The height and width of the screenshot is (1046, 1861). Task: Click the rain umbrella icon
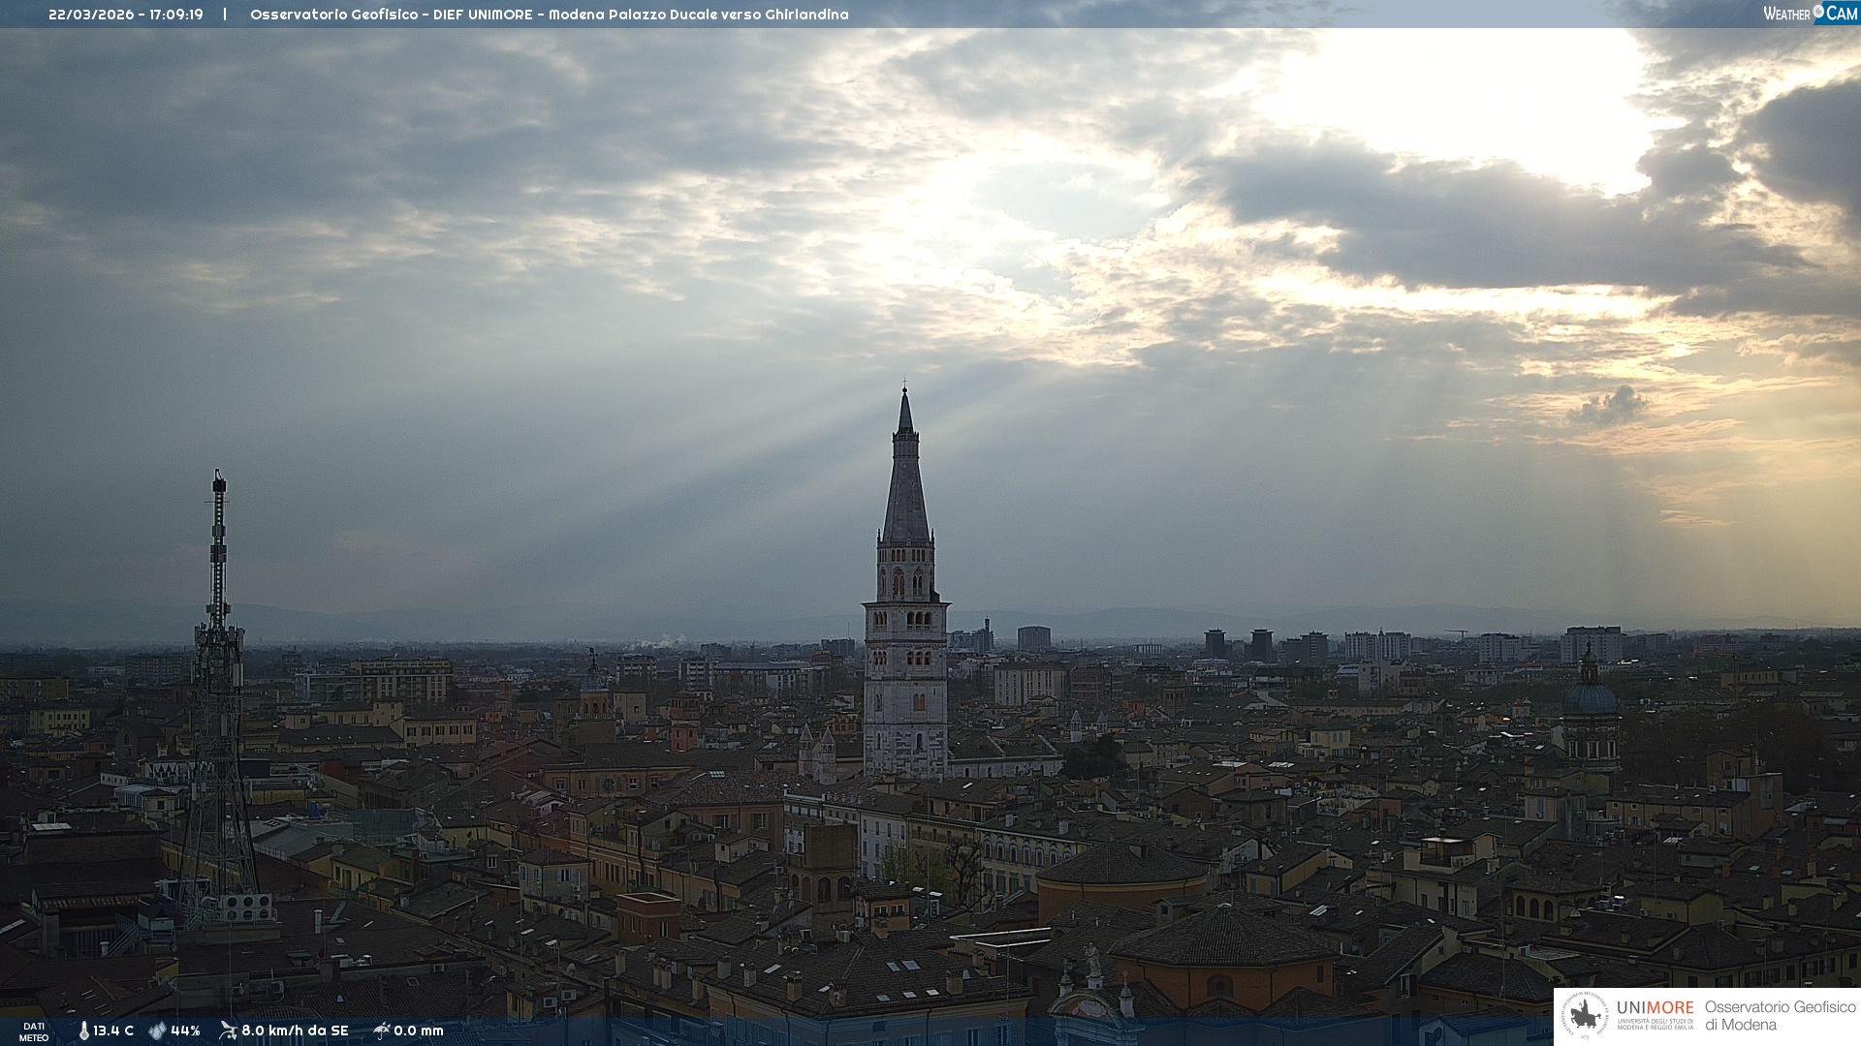pos(382,1031)
